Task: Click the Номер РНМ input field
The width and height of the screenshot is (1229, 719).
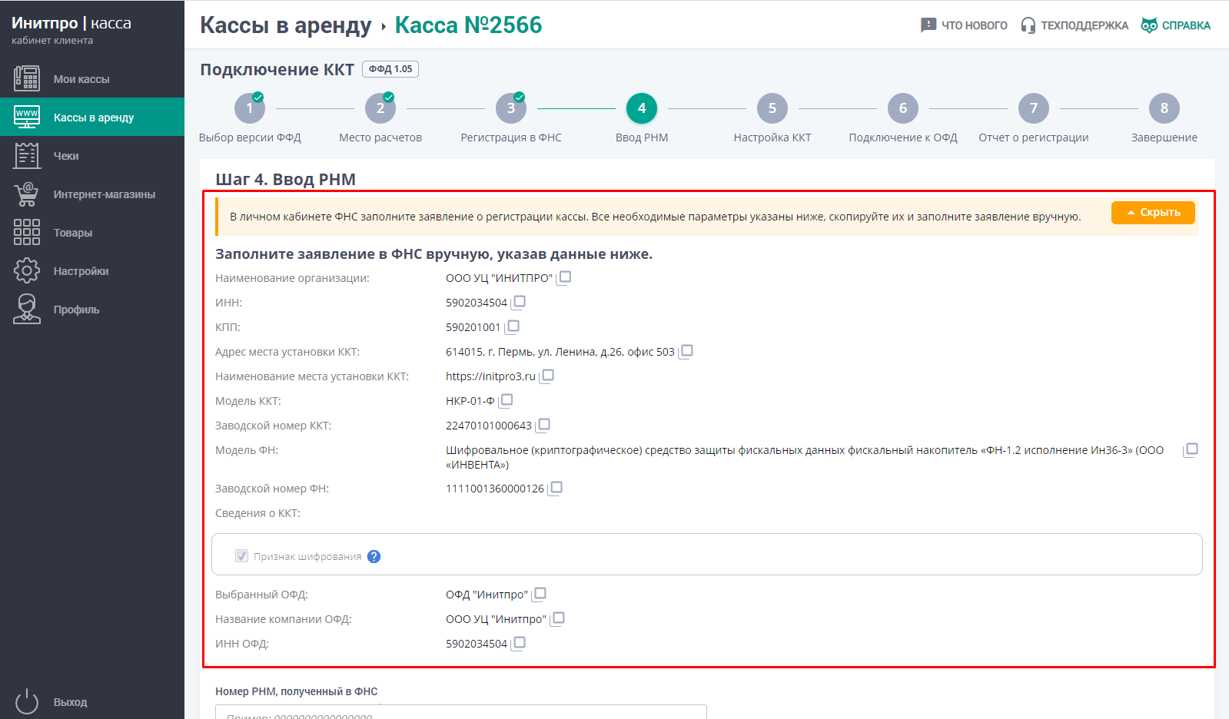Action: 461,712
